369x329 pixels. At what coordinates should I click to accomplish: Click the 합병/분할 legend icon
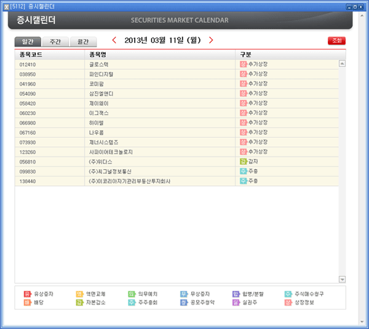point(236,294)
